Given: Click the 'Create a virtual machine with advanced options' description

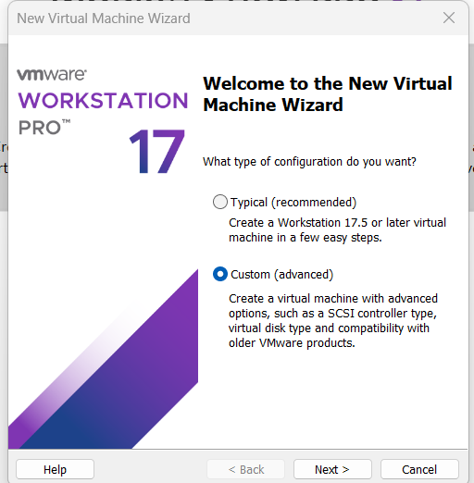Looking at the screenshot, I should point(333,321).
